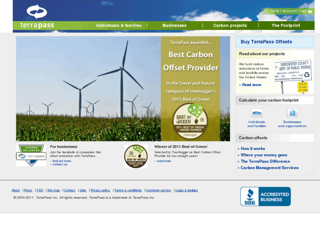Screen dimensions: 320x240
Task: Click For businesses heading
Action: pyautogui.click(x=64, y=147)
